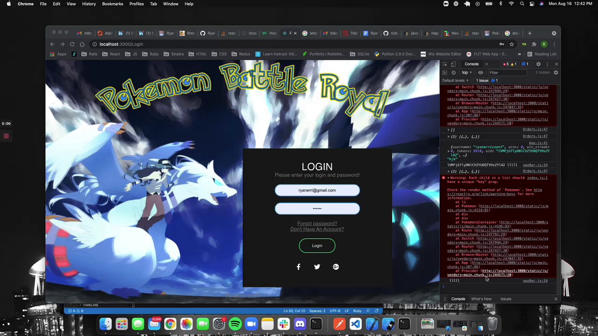Open Spotify from the Dock
This screenshot has height=336, width=598.
point(235,324)
